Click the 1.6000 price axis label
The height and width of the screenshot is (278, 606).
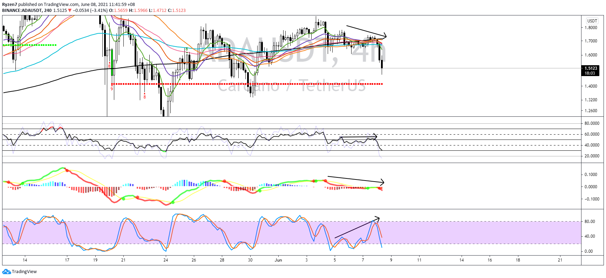(x=591, y=55)
